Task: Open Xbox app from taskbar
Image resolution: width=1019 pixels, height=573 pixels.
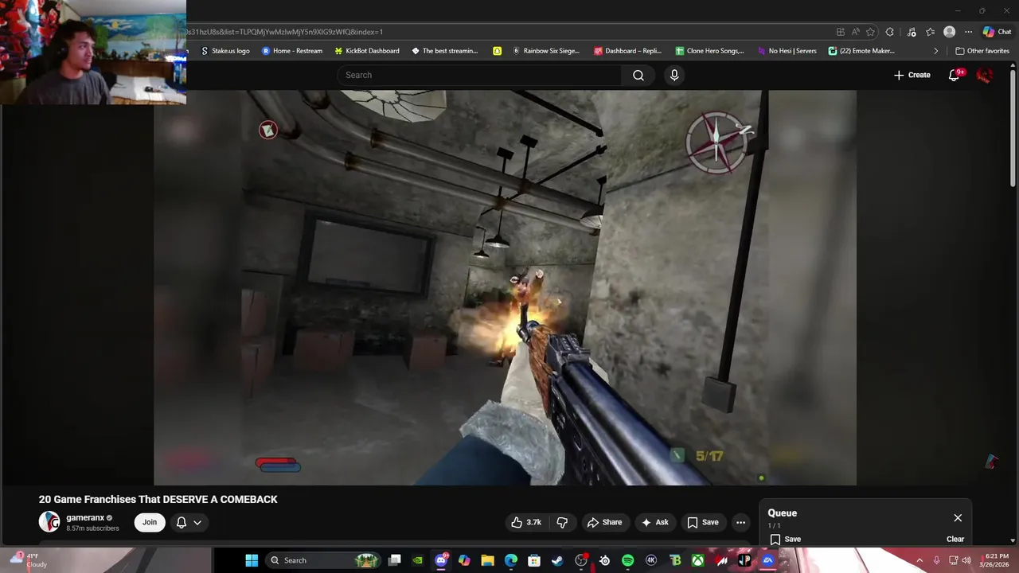Action: [x=697, y=560]
